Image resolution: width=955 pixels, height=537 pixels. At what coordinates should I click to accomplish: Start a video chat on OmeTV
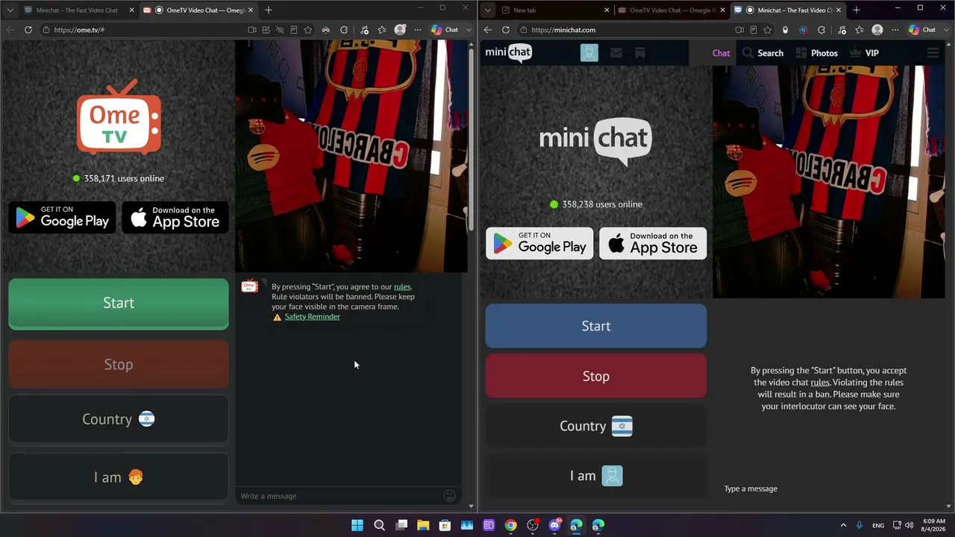119,303
